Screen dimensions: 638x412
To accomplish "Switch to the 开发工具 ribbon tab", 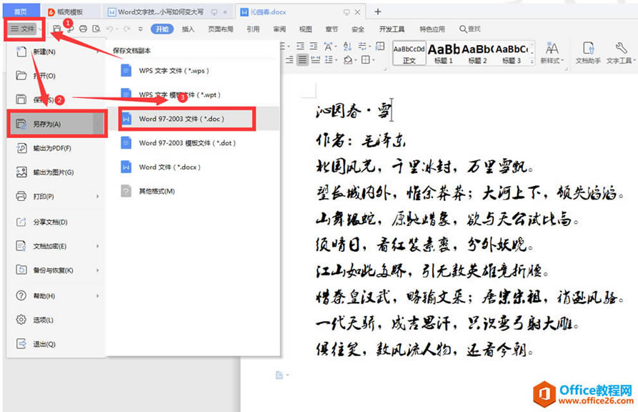I will coord(392,29).
